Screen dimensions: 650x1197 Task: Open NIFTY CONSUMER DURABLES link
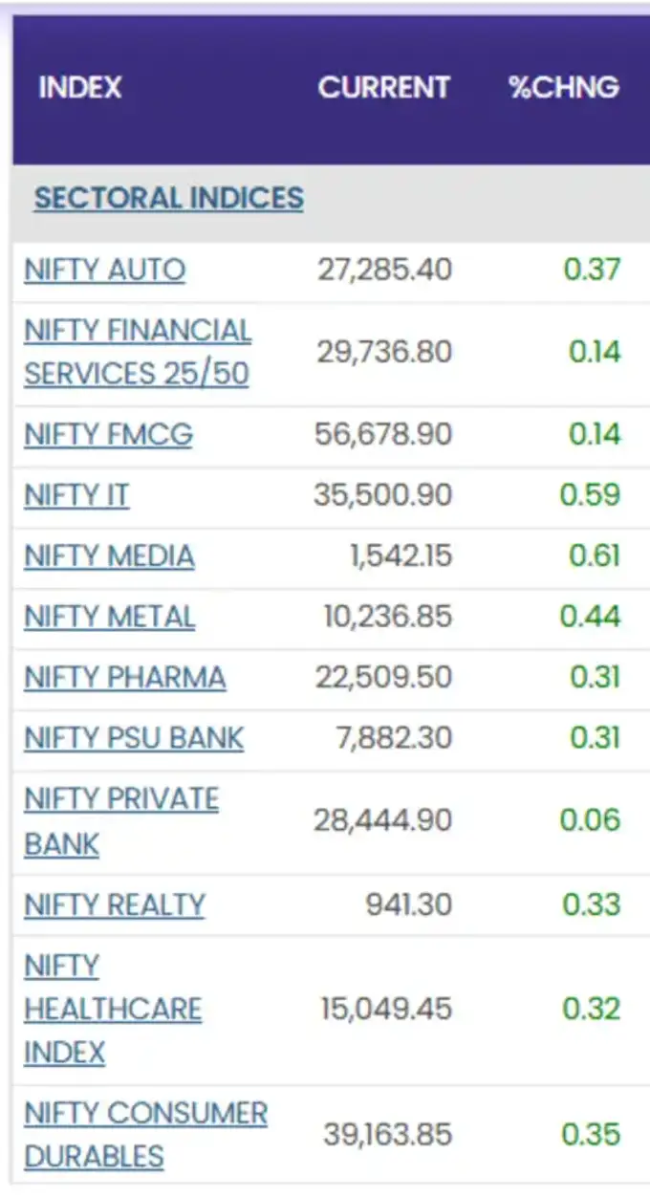tap(145, 1135)
